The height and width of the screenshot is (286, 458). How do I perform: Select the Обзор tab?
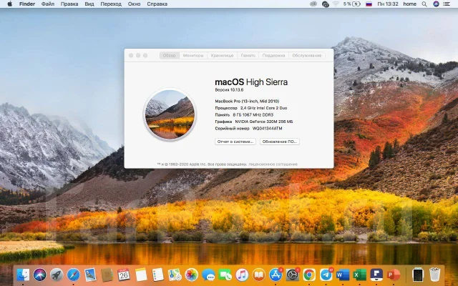tap(170, 56)
